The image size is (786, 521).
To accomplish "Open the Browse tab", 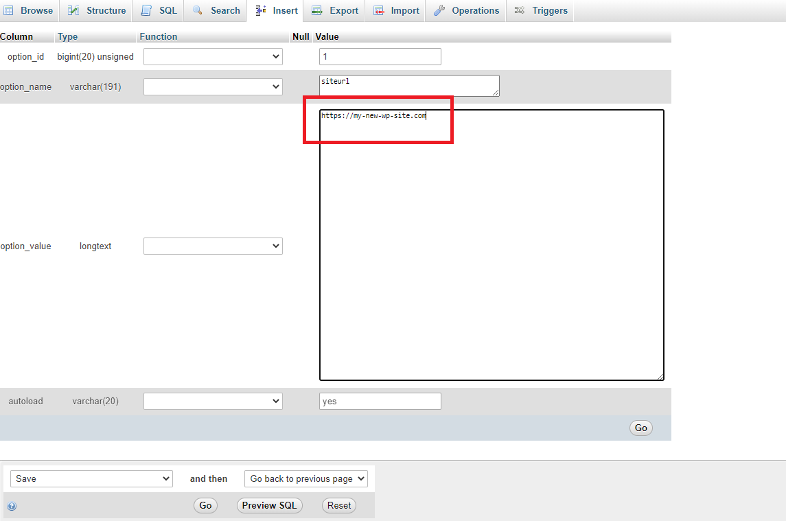I will [x=30, y=10].
